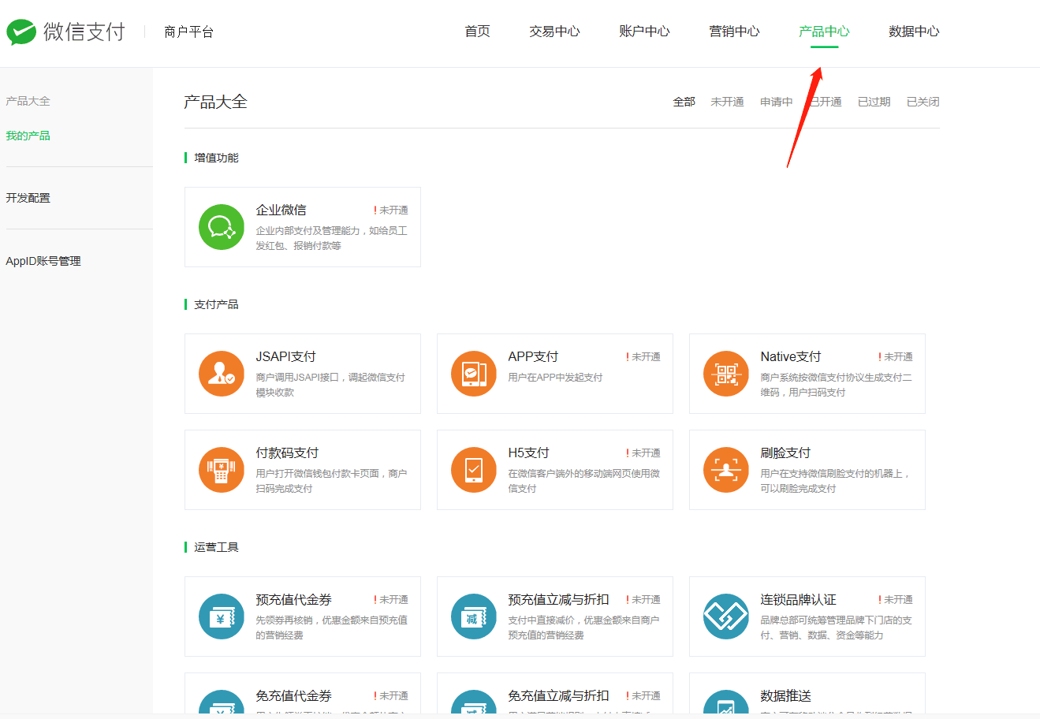
Task: Open the 刷脸支付 face scan icon
Action: pos(726,470)
